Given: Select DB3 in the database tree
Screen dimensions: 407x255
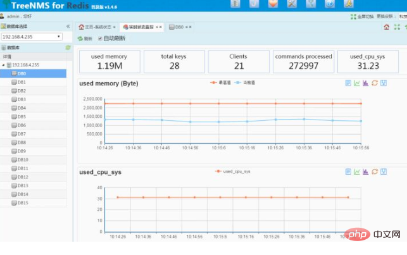Looking at the screenshot, I should coord(33,99).
